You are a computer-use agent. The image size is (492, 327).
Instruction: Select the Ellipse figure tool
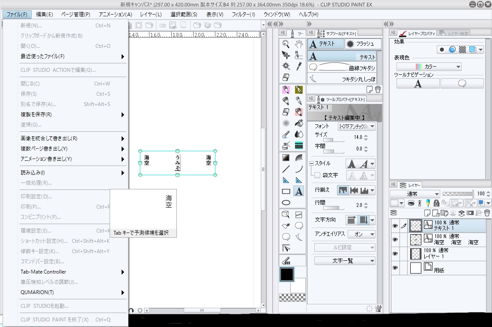tap(286, 203)
